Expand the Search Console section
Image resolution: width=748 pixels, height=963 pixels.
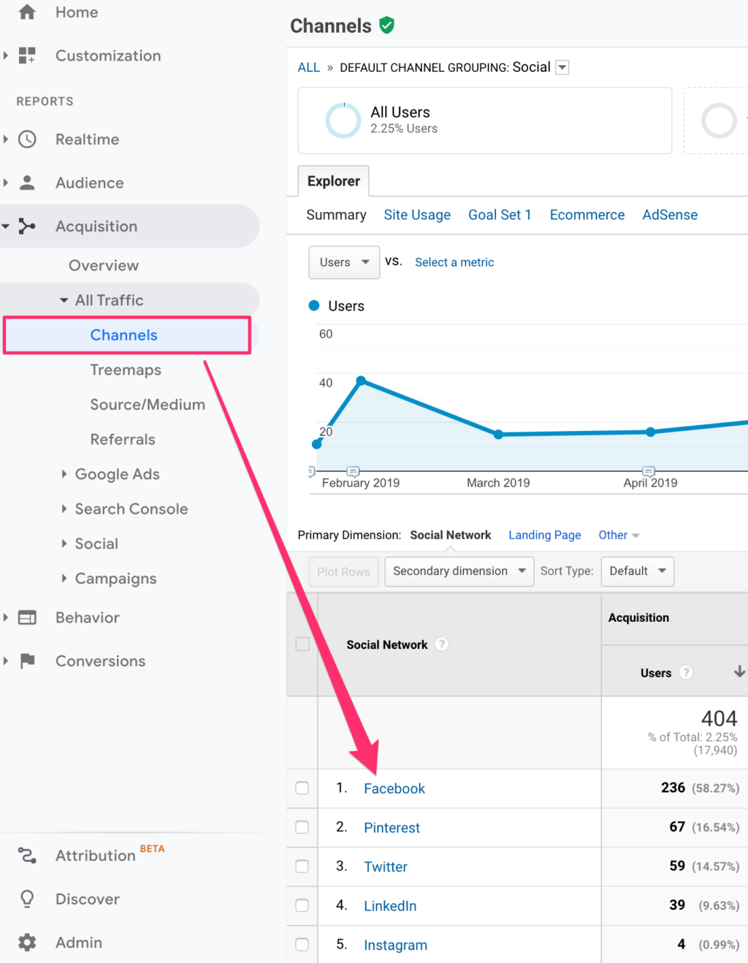tap(64, 509)
